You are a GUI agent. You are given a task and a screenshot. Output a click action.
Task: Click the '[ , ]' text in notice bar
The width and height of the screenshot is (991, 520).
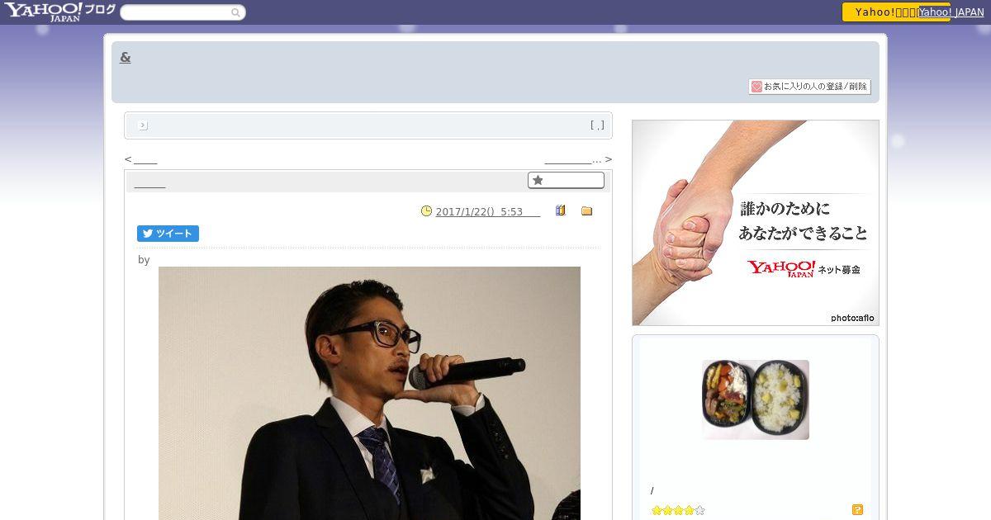(597, 125)
